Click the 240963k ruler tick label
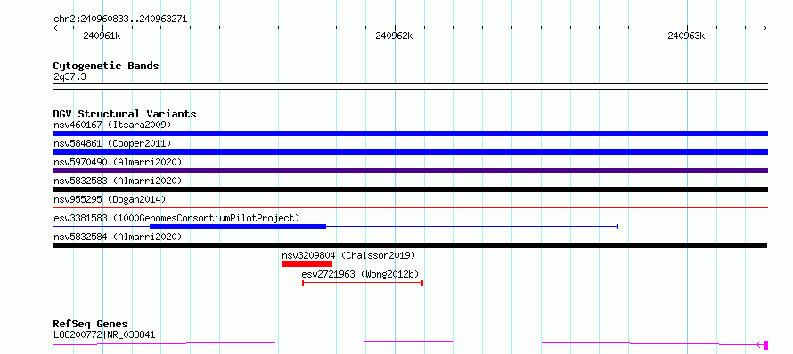The image size is (793, 354). pyautogui.click(x=686, y=36)
